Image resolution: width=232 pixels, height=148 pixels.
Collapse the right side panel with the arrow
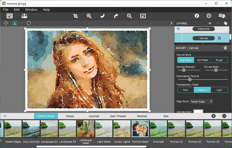[171, 23]
